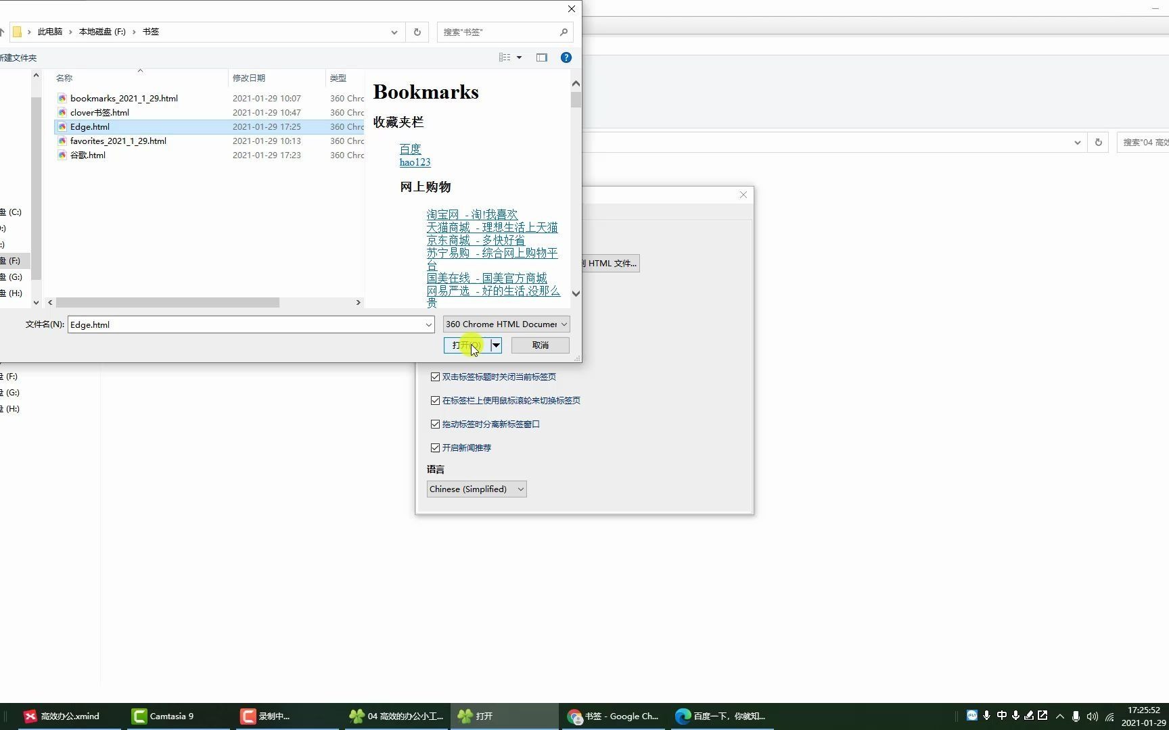Toggle the preview pane icon
The image size is (1169, 730).
(542, 57)
